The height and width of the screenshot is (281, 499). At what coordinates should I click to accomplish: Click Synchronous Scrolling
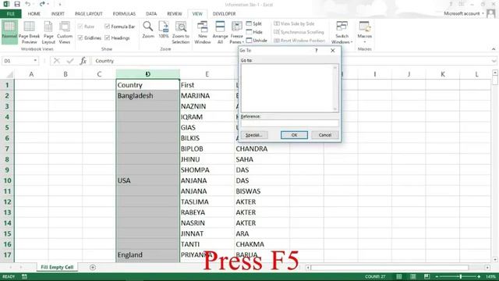(299, 32)
